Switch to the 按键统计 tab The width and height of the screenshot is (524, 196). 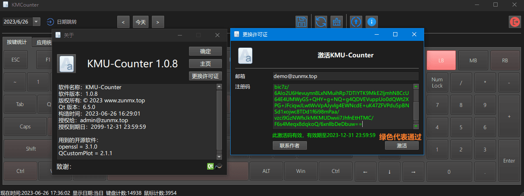pyautogui.click(x=17, y=42)
